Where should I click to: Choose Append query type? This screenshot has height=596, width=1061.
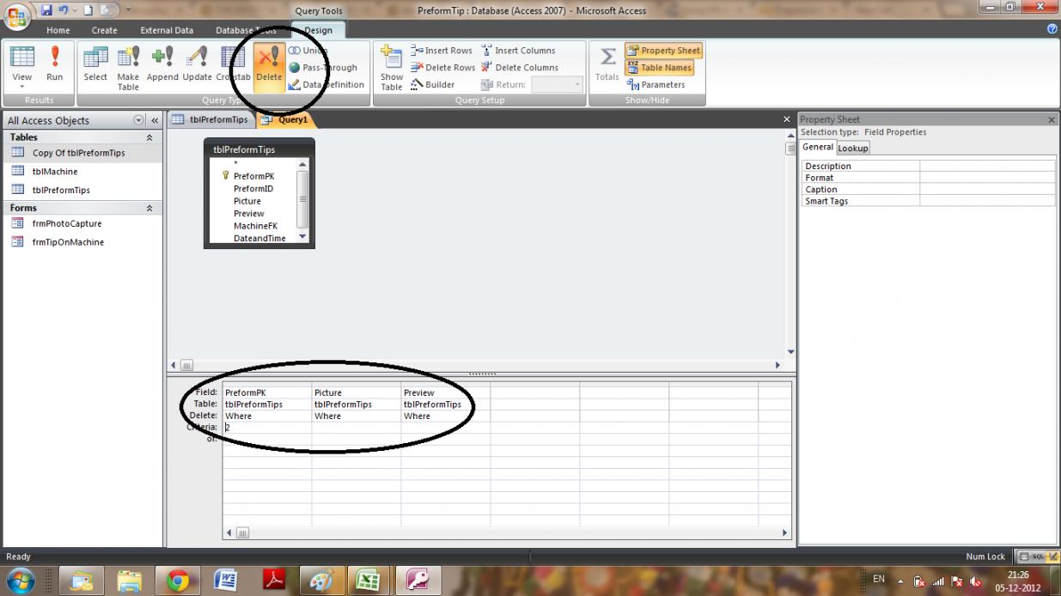click(162, 66)
